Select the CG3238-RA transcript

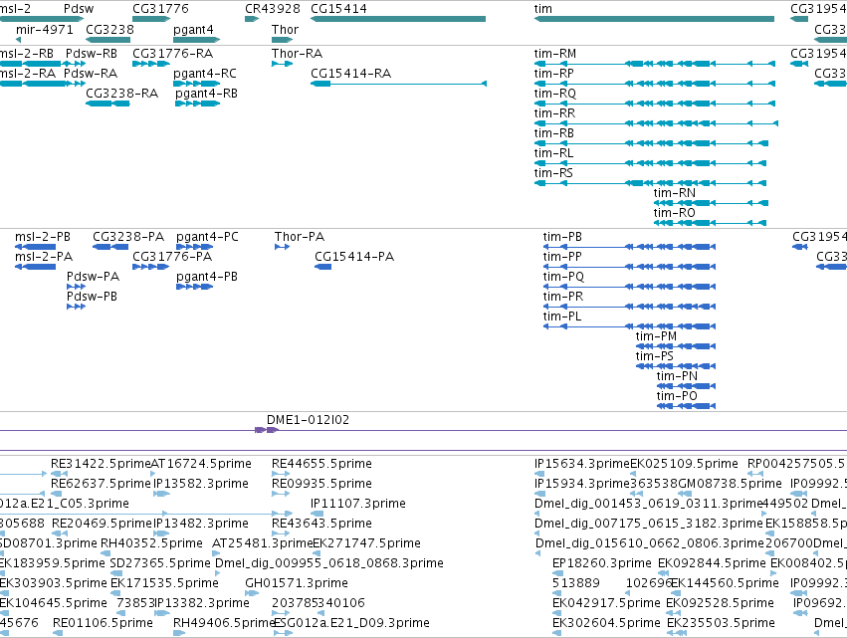pos(108,104)
